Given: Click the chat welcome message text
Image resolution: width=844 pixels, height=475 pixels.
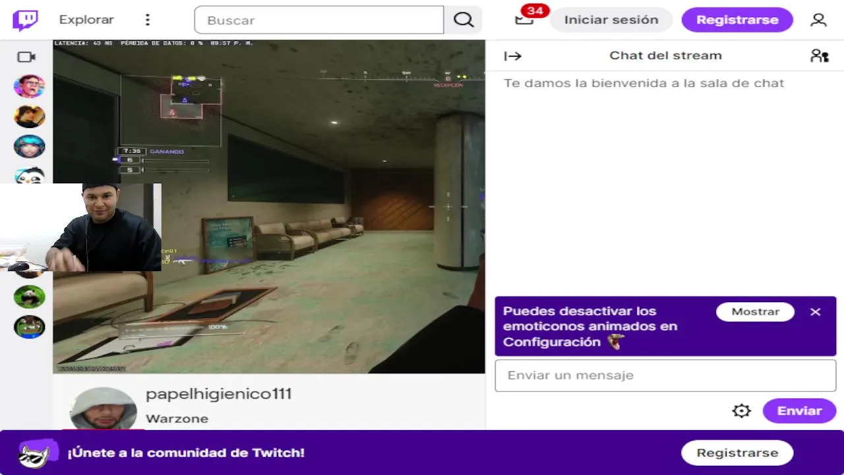Looking at the screenshot, I should pyautogui.click(x=644, y=83).
